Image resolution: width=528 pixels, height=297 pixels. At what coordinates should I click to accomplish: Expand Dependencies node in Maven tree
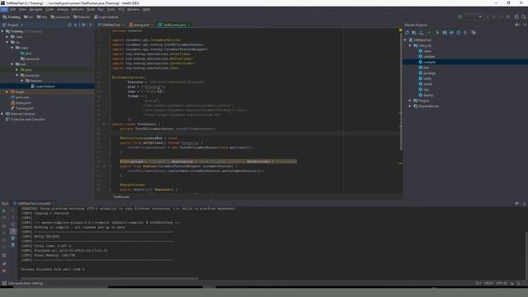point(410,106)
